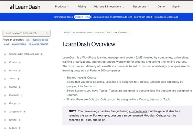Screen dimensions: 193x129
Task: Select the email popular search tag
Action: click(6, 44)
